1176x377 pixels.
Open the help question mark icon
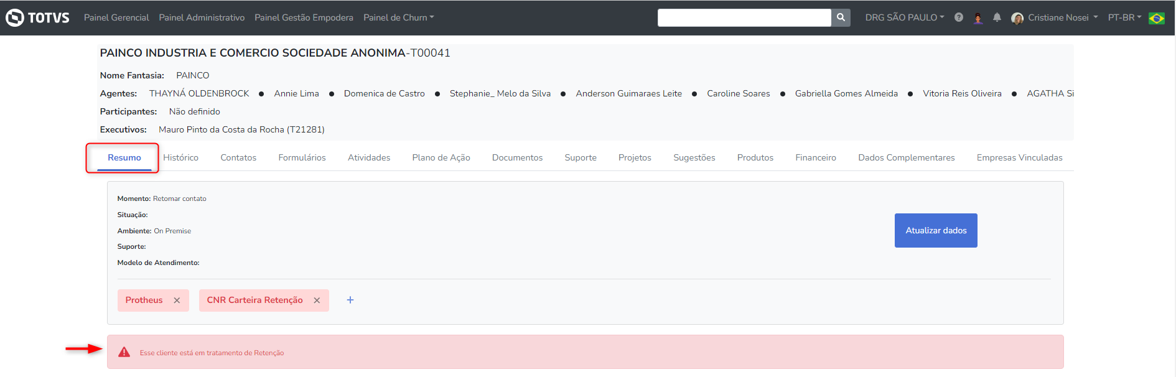point(959,17)
